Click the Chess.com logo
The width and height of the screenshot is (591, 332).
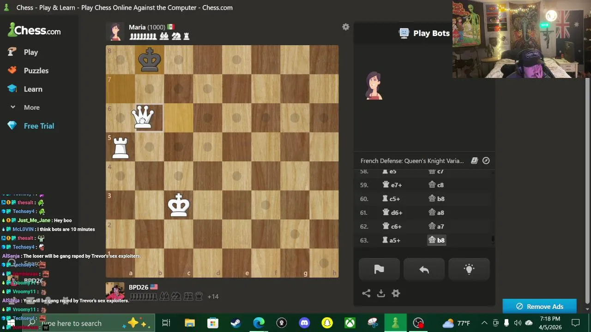(x=34, y=30)
